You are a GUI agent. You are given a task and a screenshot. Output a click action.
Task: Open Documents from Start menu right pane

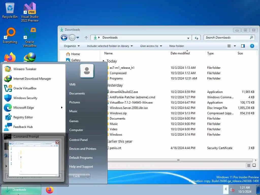point(77,93)
